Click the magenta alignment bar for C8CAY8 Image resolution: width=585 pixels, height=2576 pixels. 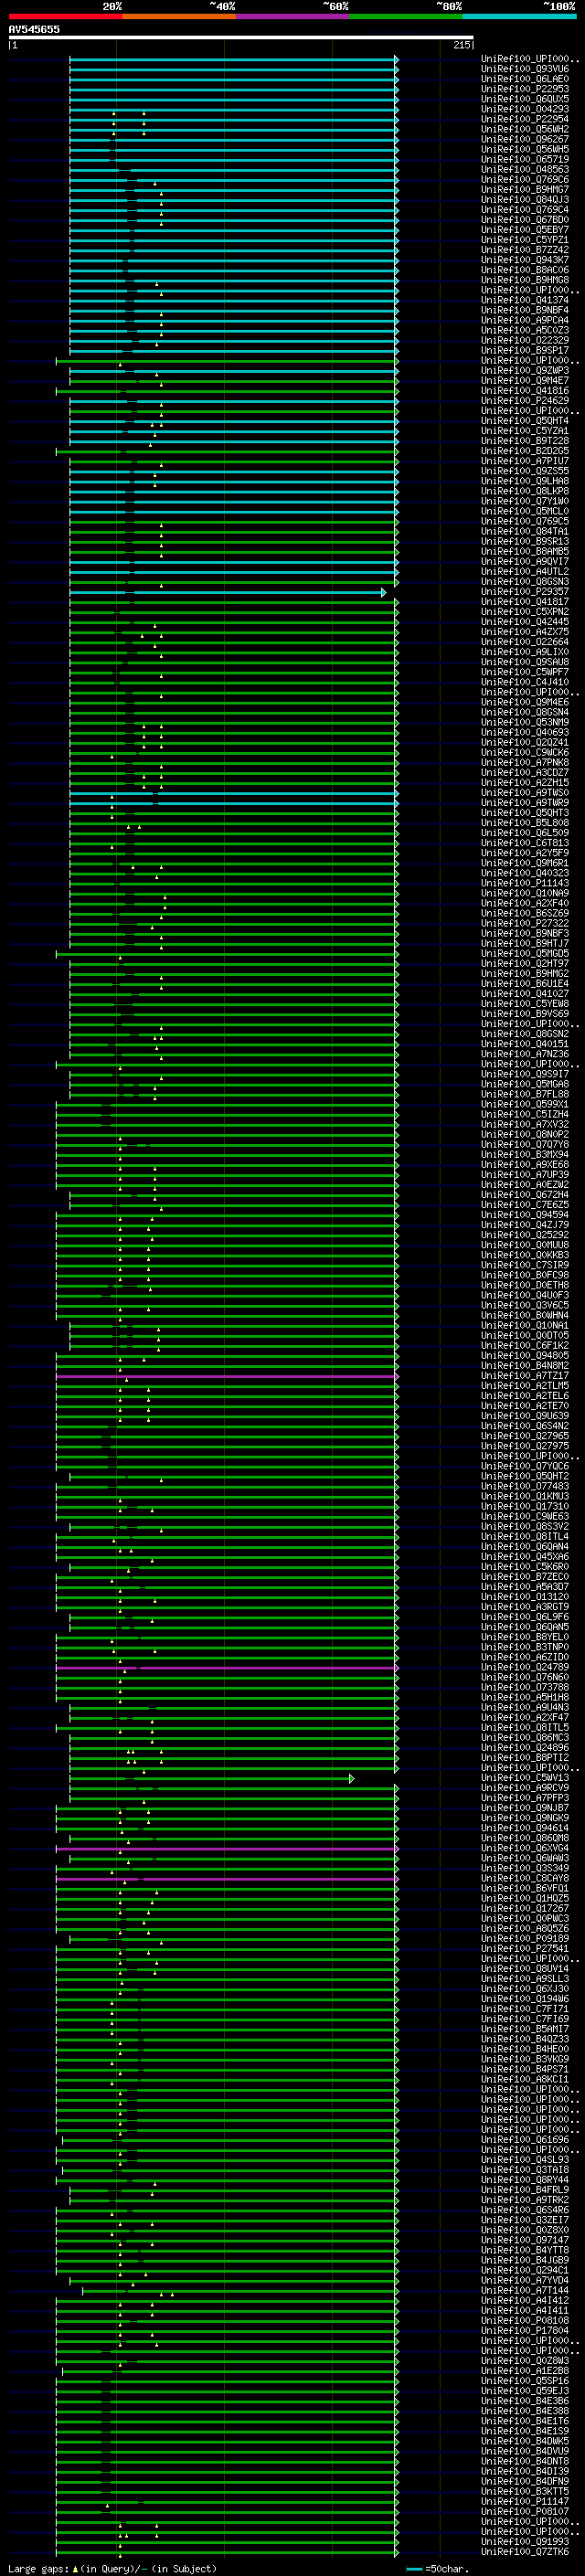[227, 1878]
